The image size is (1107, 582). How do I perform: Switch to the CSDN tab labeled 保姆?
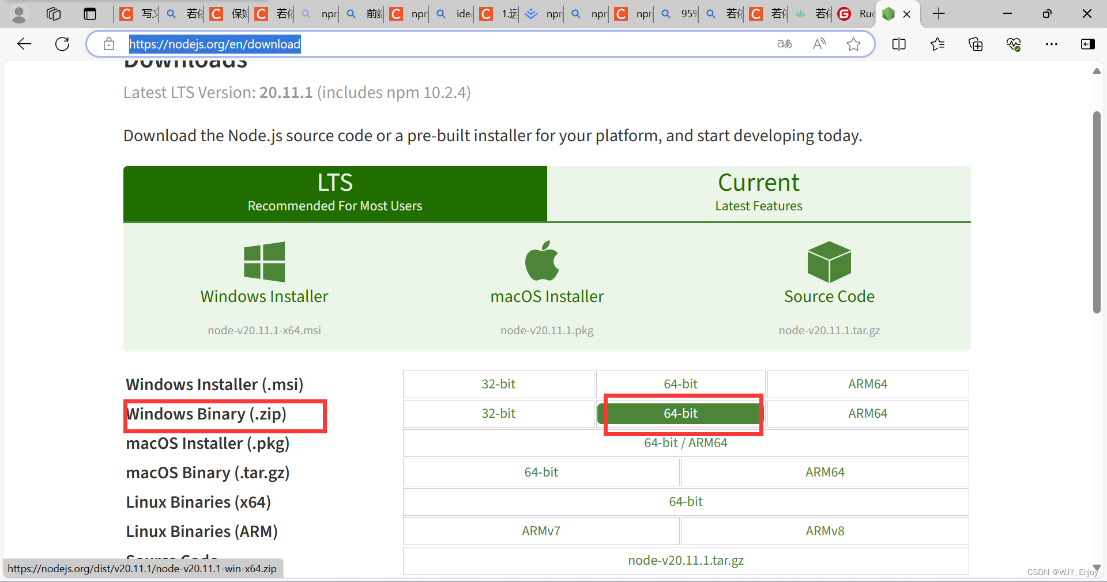pyautogui.click(x=228, y=14)
